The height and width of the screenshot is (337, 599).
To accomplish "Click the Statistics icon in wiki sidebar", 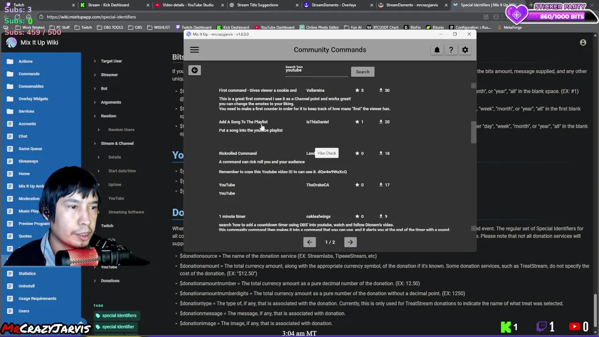I will [x=10, y=273].
